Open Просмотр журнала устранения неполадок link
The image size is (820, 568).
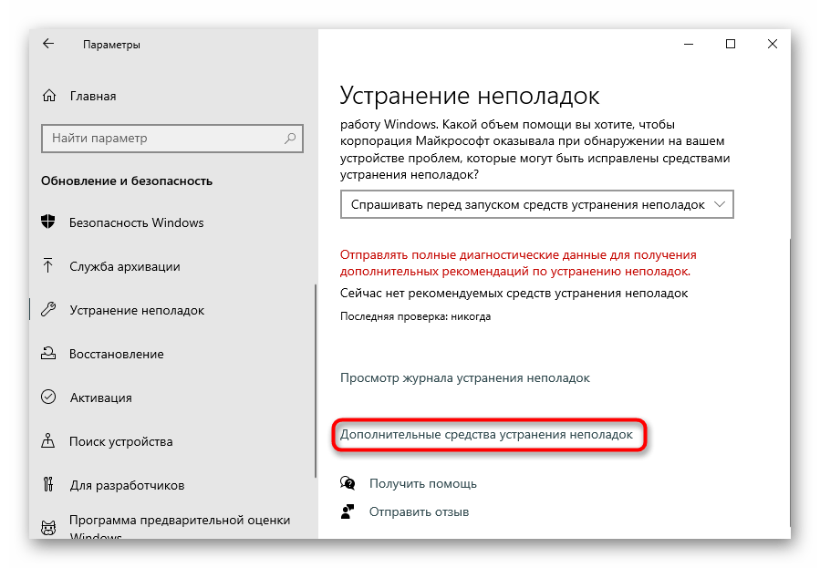tap(465, 377)
